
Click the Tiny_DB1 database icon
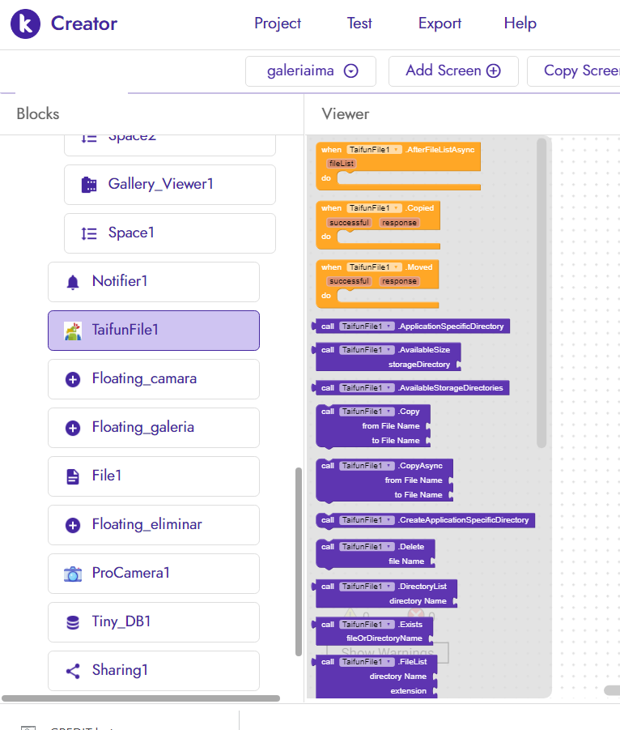[73, 622]
